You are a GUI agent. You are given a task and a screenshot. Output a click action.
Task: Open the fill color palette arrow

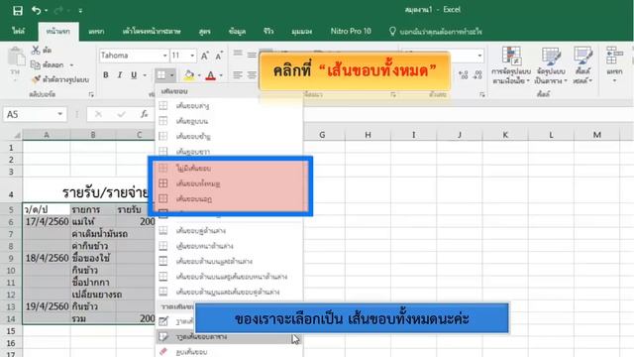coord(199,75)
